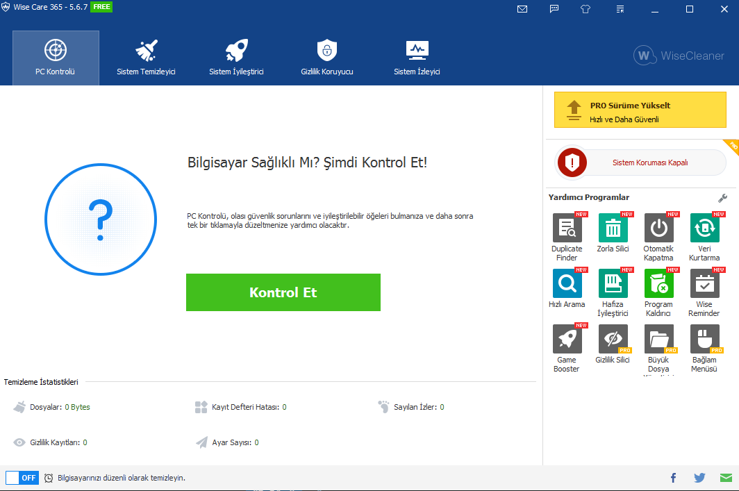This screenshot has height=491, width=739.
Task: Click the alarm clock schedule icon
Action: click(x=49, y=478)
